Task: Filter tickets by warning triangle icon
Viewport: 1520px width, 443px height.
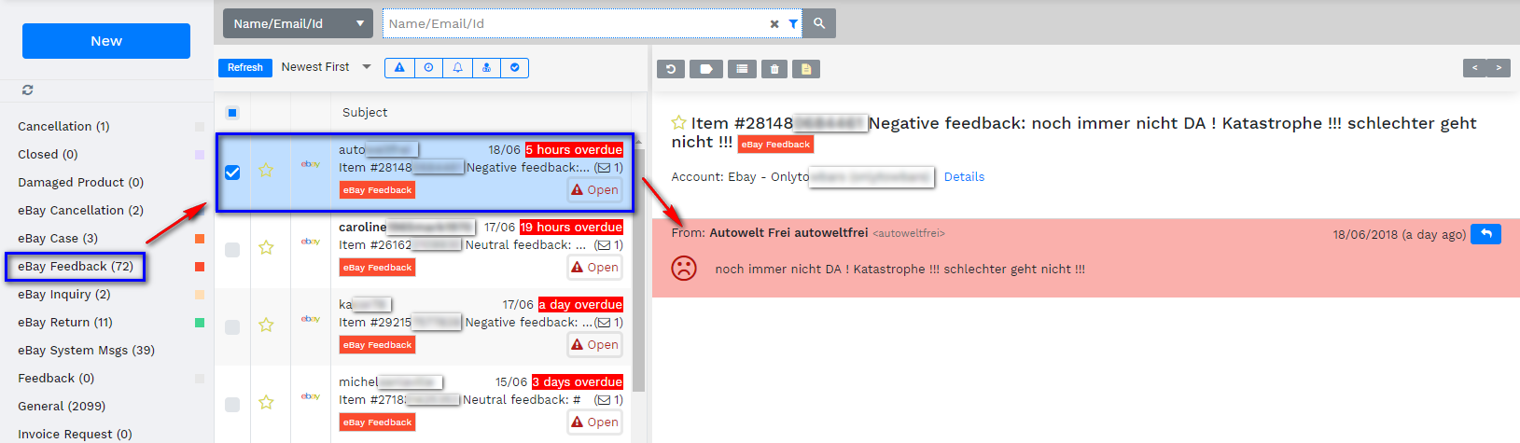Action: pos(399,67)
